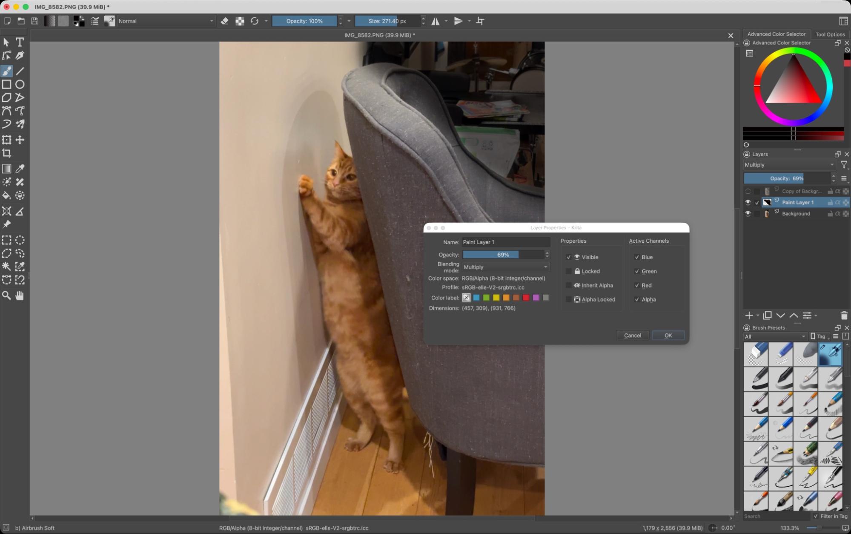Click OK in the Layer Properties dialog
851x534 pixels.
668,335
